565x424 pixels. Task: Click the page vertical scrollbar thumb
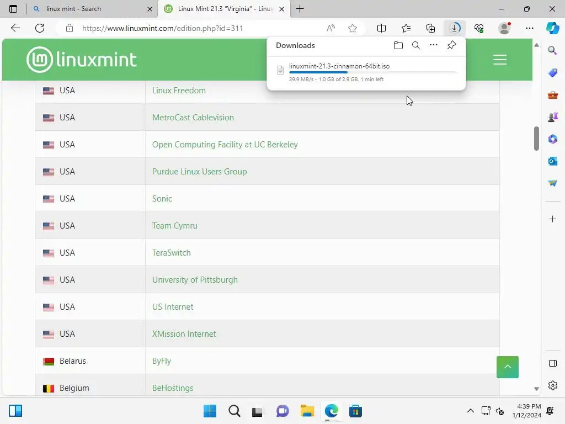point(536,139)
